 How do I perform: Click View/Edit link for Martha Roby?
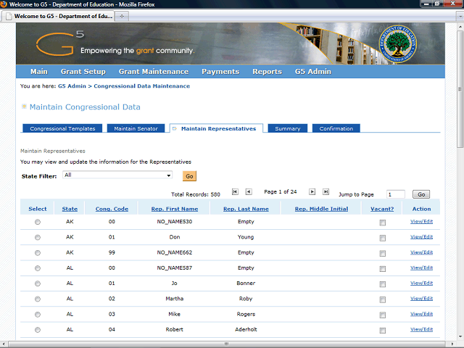point(421,298)
